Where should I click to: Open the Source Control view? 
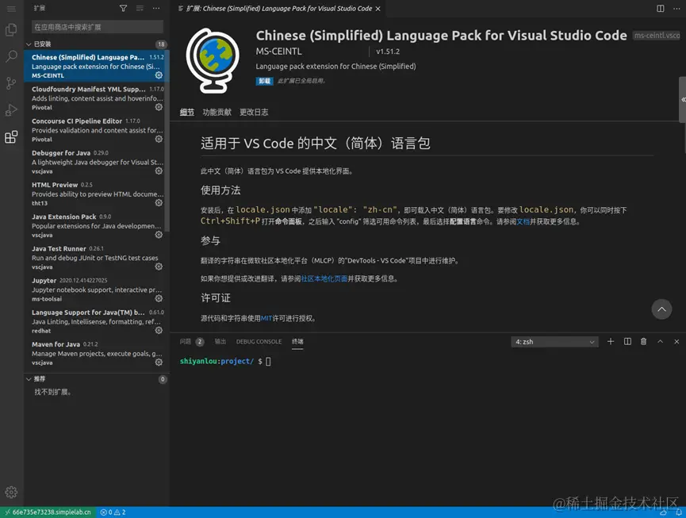coord(11,83)
